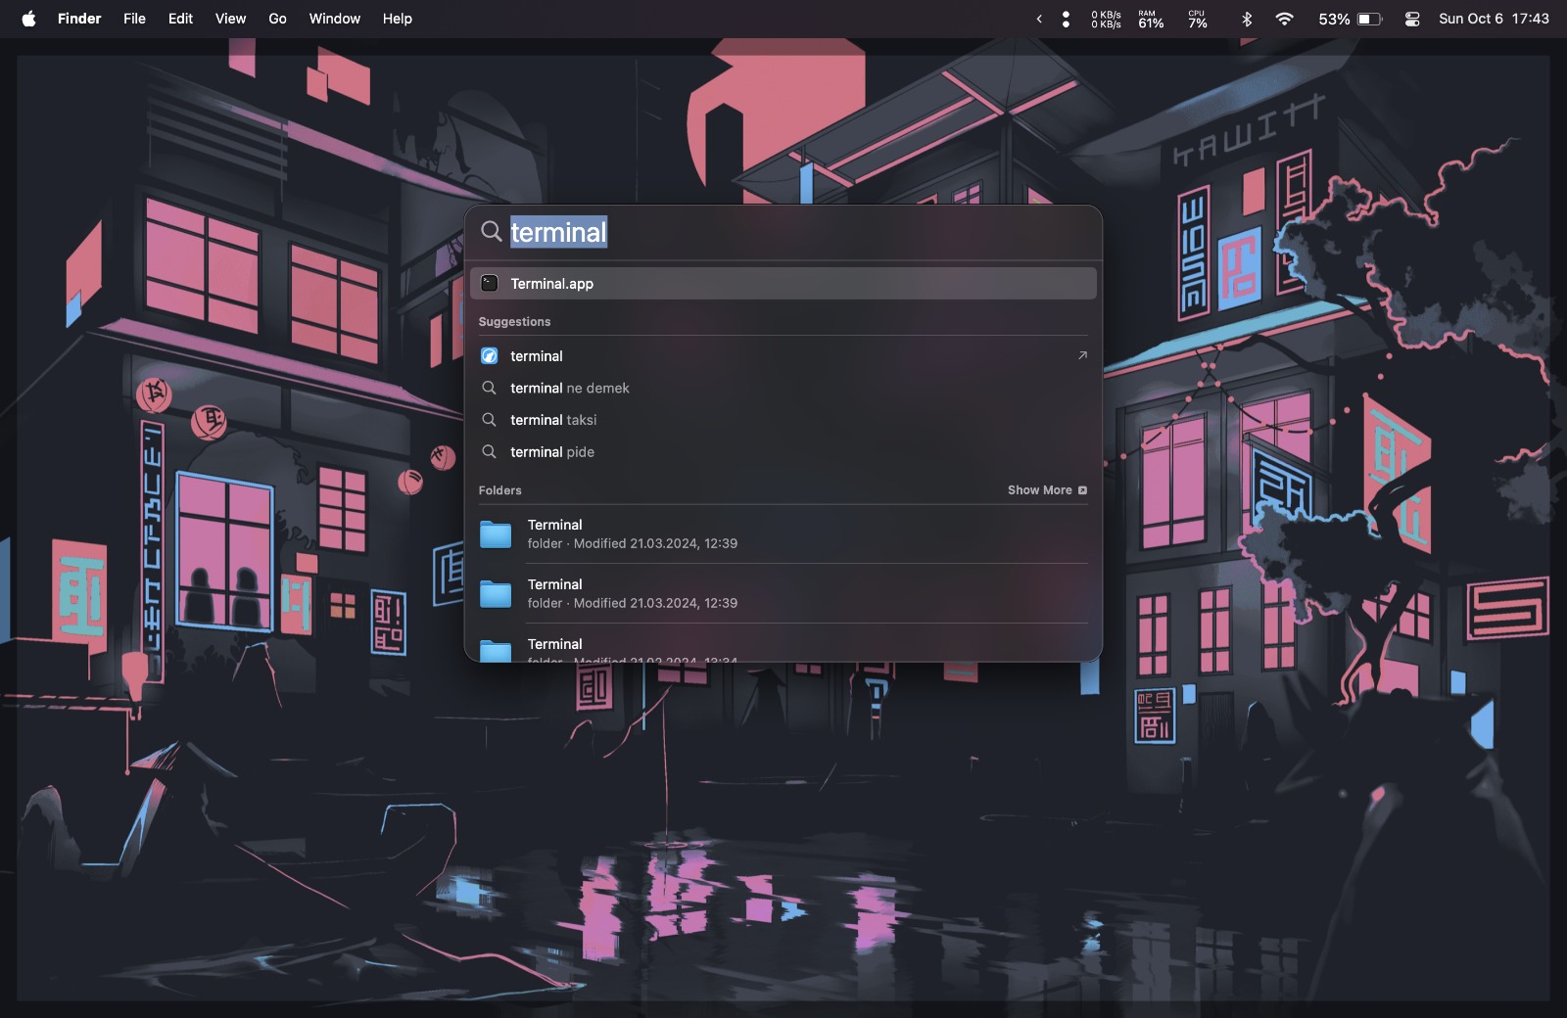Open the File menu
This screenshot has width=1567, height=1018.
click(x=134, y=19)
